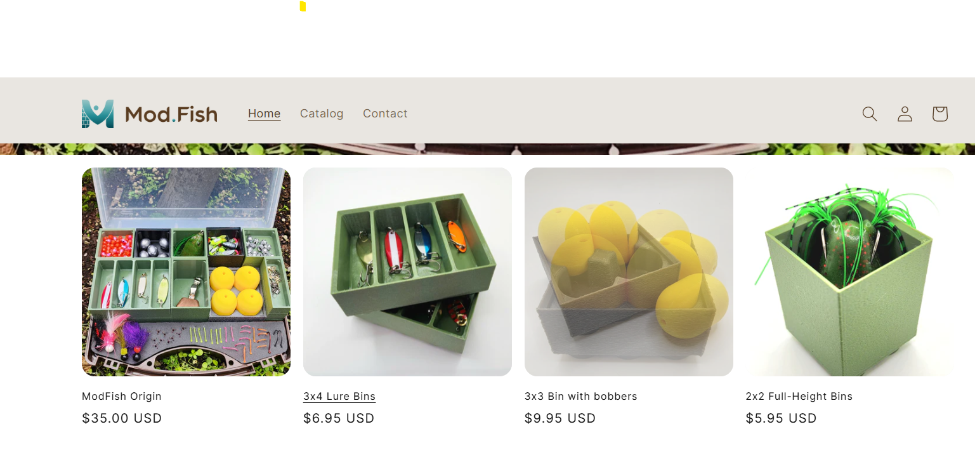The height and width of the screenshot is (455, 975).
Task: Open the shopping cart bag icon
Action: tap(939, 114)
